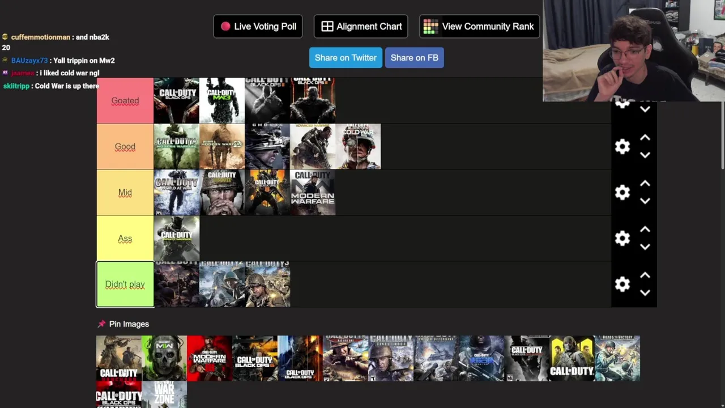Click the streamer webcam overlay
Viewport: 725px width, 408px height.
(x=634, y=51)
